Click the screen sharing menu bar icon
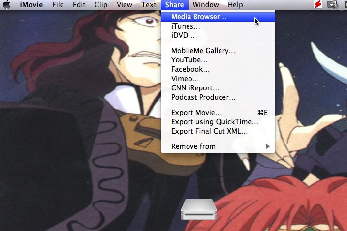This screenshot has height=231, width=347. tap(333, 4)
